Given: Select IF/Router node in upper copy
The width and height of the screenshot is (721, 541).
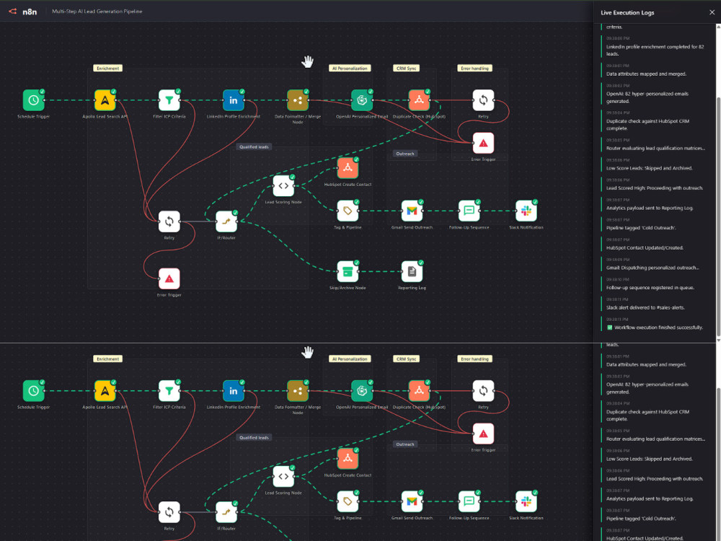Looking at the screenshot, I should 226,221.
